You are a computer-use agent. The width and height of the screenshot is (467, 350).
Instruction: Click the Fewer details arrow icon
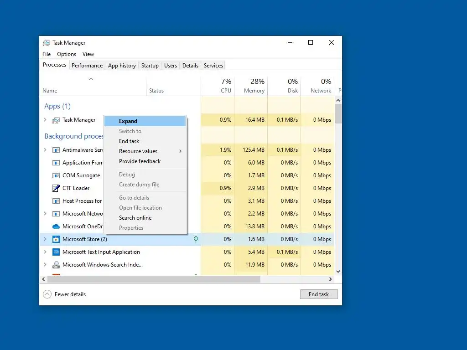(47, 294)
